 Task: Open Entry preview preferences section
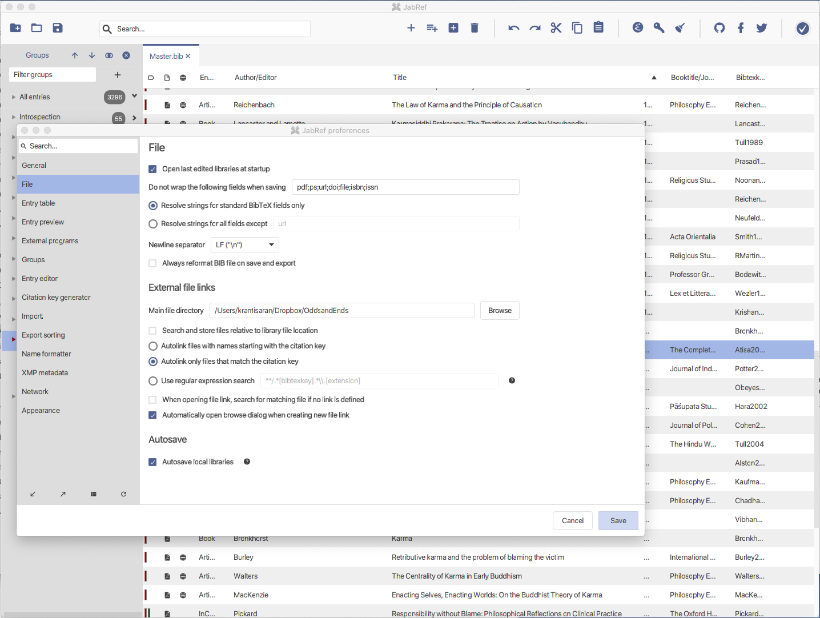click(78, 222)
